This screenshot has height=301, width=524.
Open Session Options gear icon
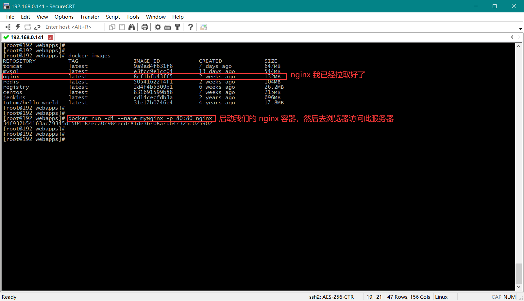[158, 27]
